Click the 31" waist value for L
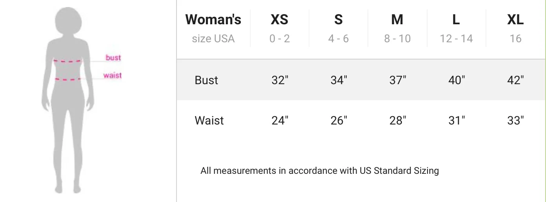 457,120
